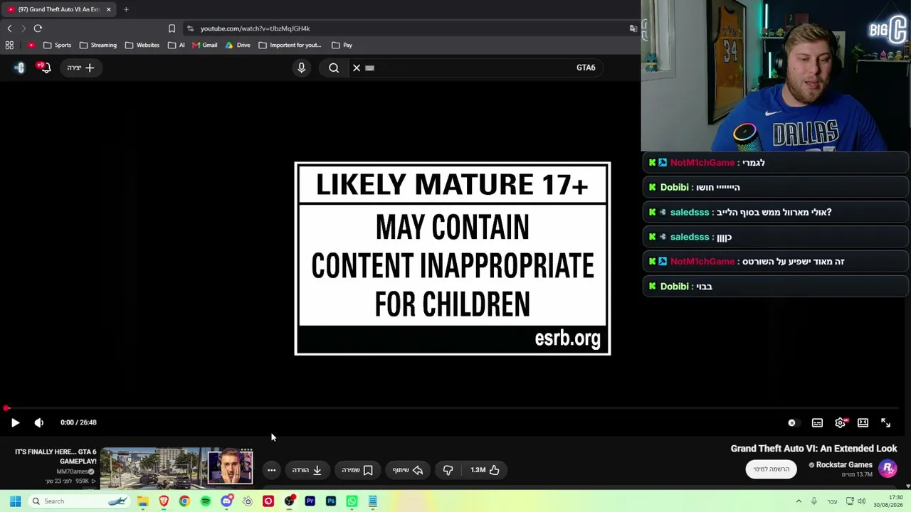This screenshot has height=512, width=911.
Task: Open the video player settings gear
Action: pyautogui.click(x=841, y=423)
